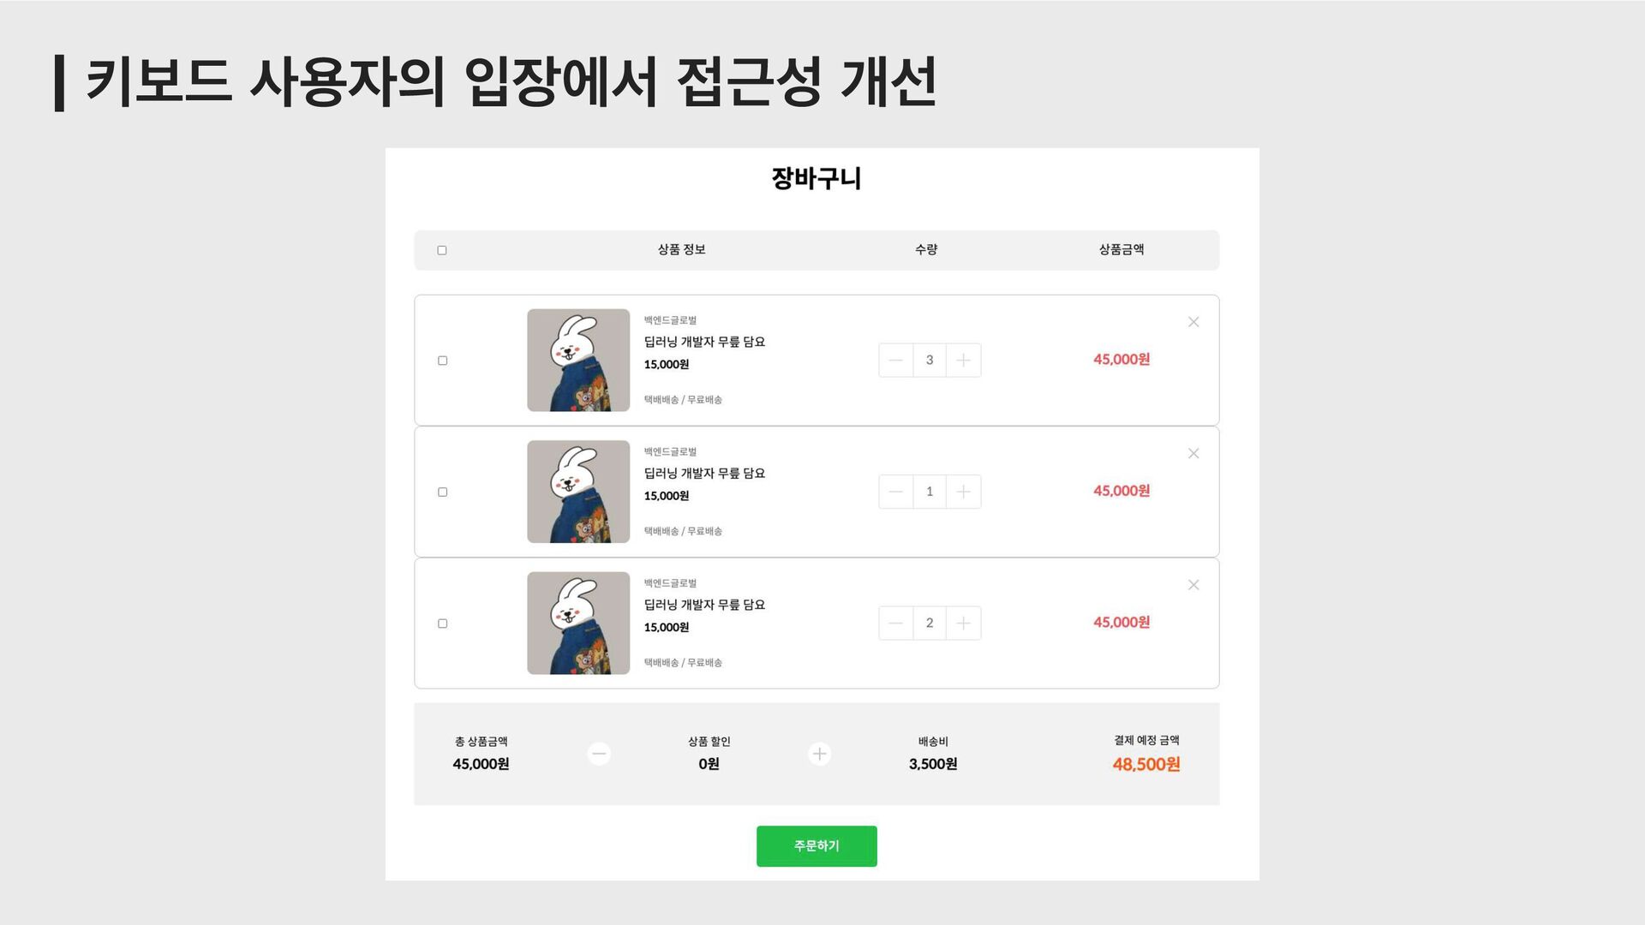The image size is (1645, 925).
Task: Open the first product's rabbit thumbnail image
Action: pyautogui.click(x=578, y=361)
